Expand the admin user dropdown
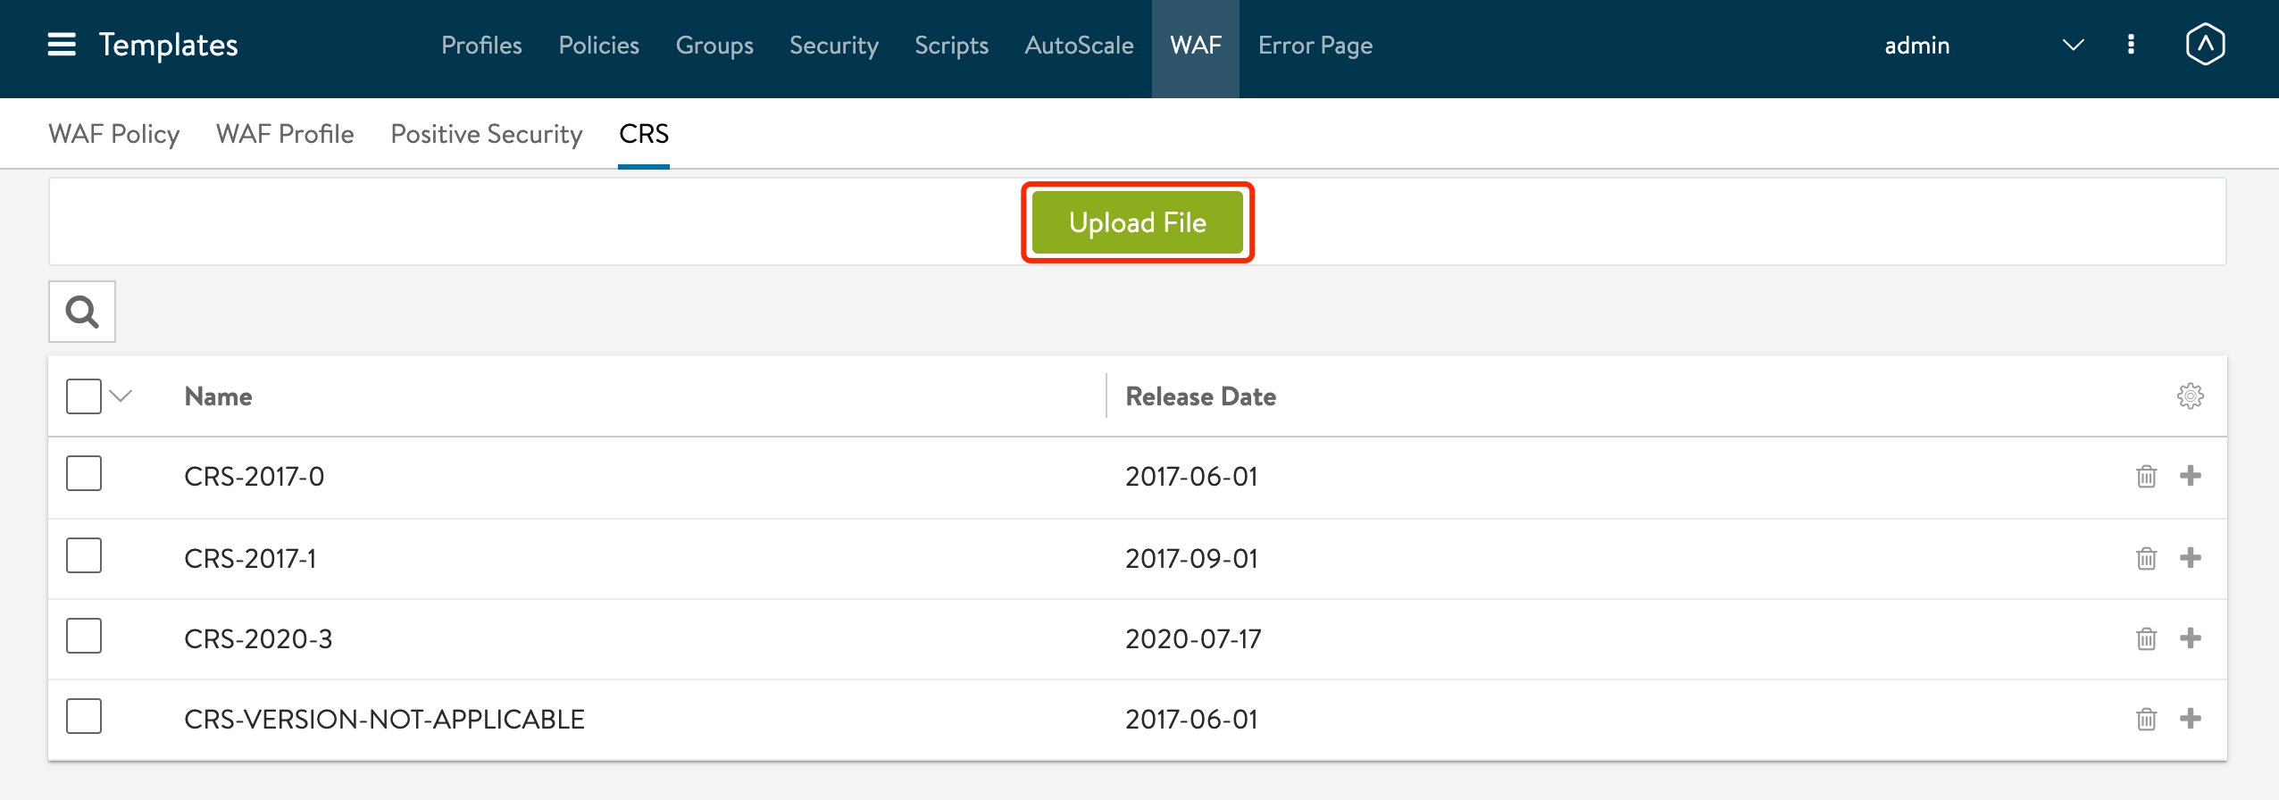The height and width of the screenshot is (800, 2279). coord(2073,45)
